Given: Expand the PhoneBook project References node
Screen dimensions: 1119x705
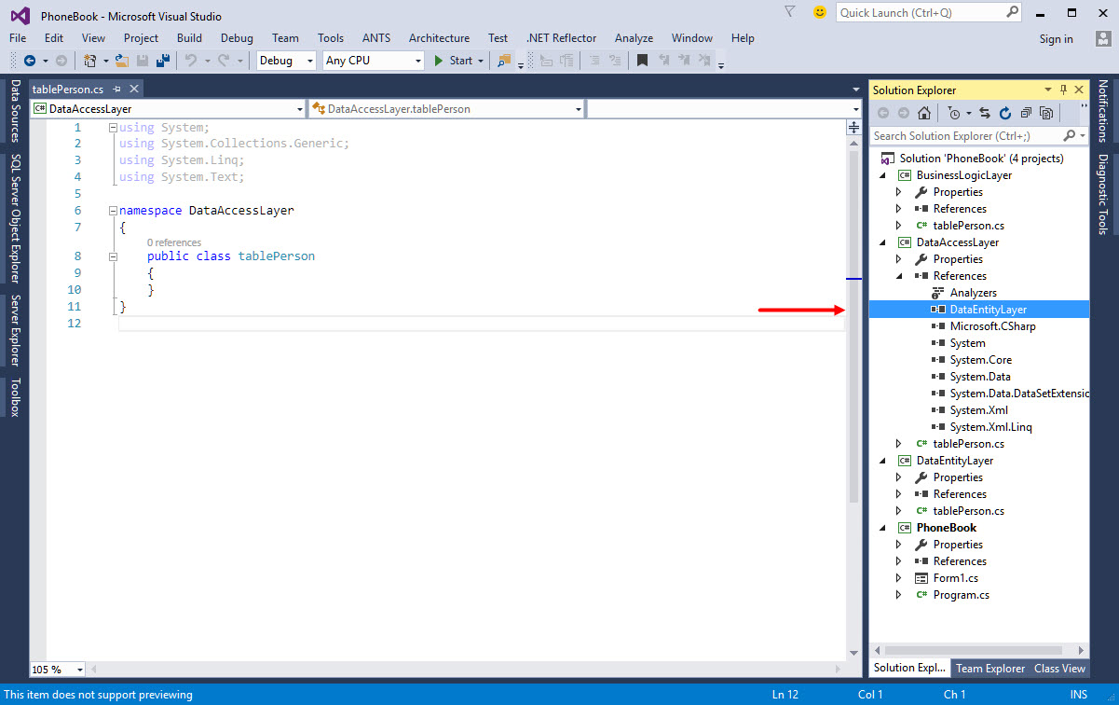Looking at the screenshot, I should tap(898, 561).
